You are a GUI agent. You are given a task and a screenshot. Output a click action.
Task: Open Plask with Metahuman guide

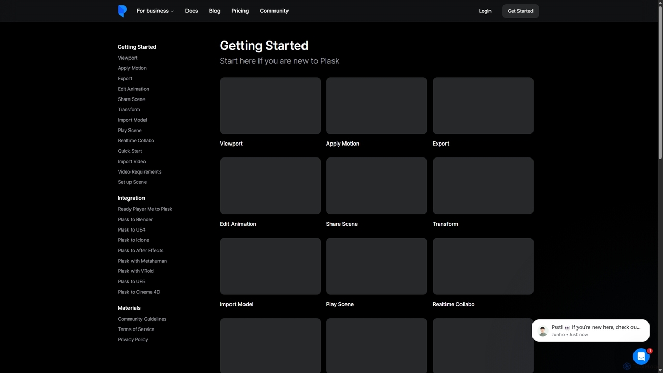(142, 261)
